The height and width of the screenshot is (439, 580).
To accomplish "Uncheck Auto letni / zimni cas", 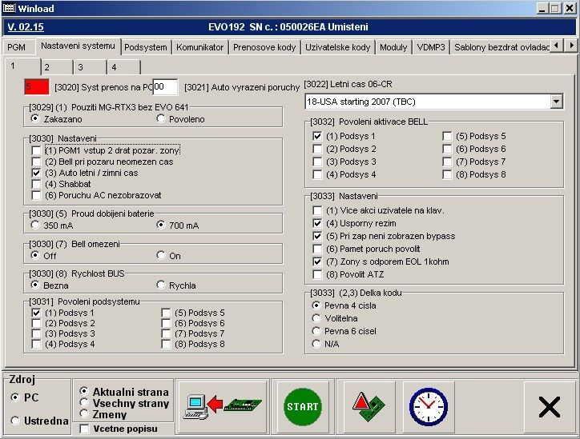I will coord(36,173).
